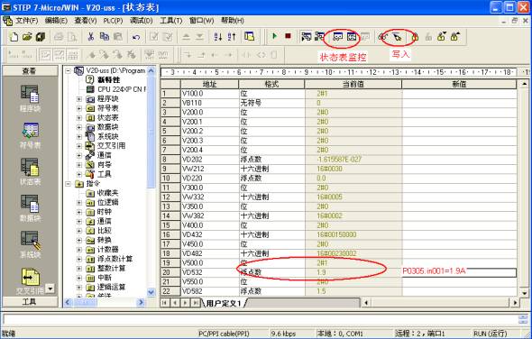The width and height of the screenshot is (532, 339).
Task: Select the V100.0 address cell
Action: tap(210, 94)
